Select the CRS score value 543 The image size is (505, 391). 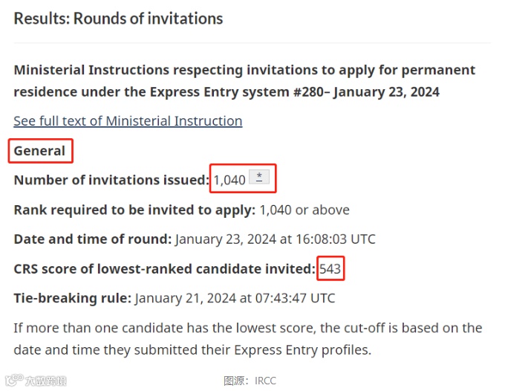(330, 269)
